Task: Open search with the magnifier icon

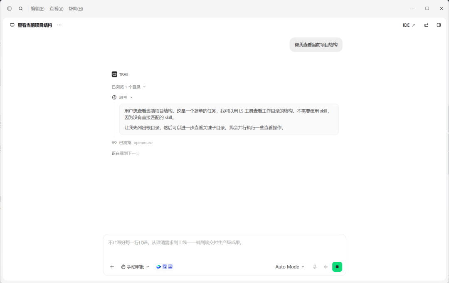Action: point(21,9)
